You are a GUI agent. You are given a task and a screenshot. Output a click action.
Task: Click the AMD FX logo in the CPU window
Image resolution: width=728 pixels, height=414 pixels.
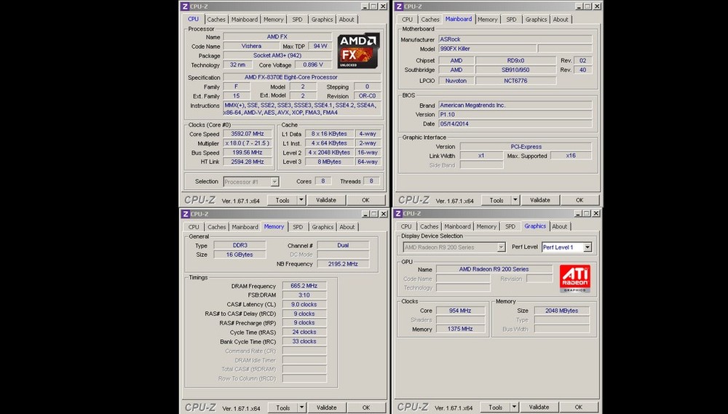point(358,50)
